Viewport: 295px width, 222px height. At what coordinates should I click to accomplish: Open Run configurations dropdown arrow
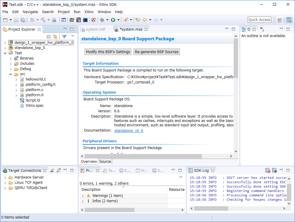[x=118, y=20]
